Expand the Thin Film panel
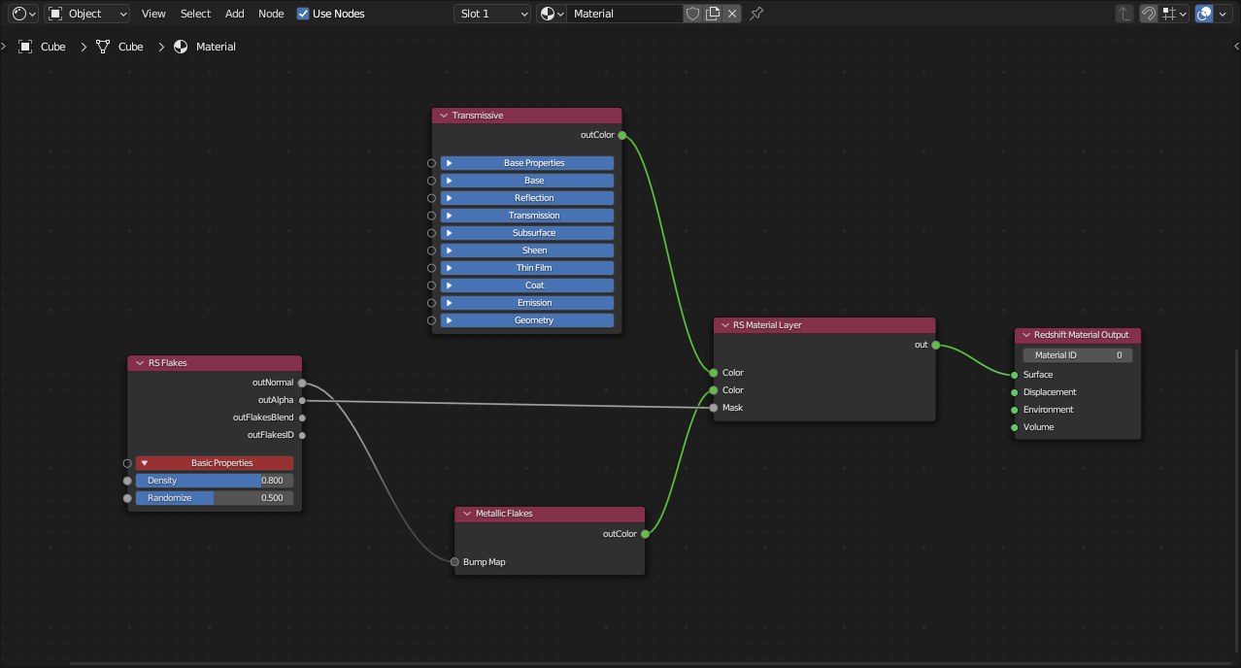 [x=527, y=268]
